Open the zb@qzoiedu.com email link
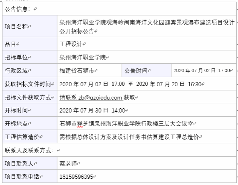The width and height of the screenshot is (238, 185). [100, 97]
